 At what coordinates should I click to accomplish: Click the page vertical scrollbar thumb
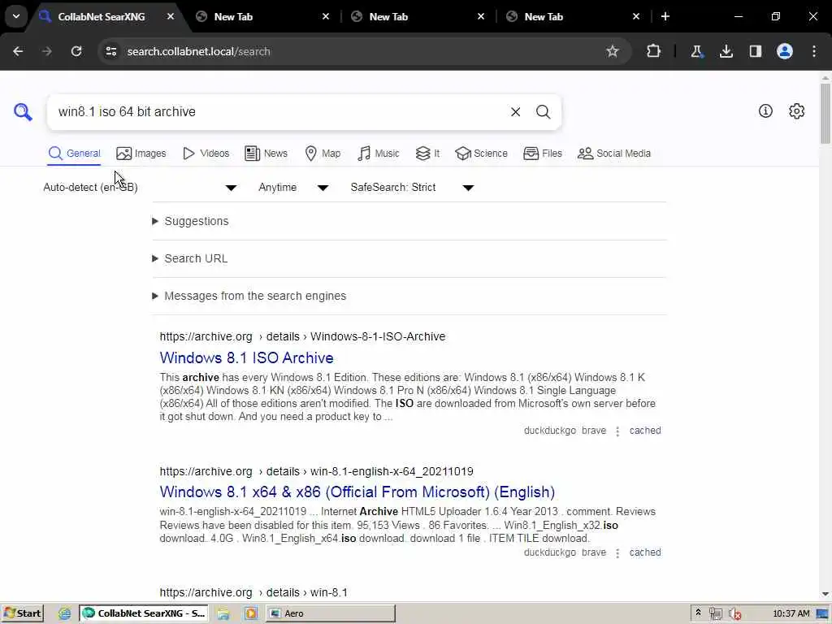(x=825, y=113)
